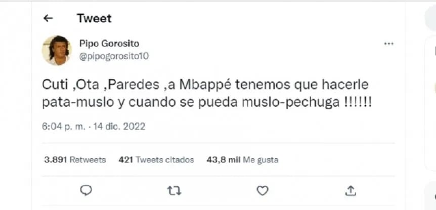Open the Pipo Gorosito display name

[x=109, y=44]
